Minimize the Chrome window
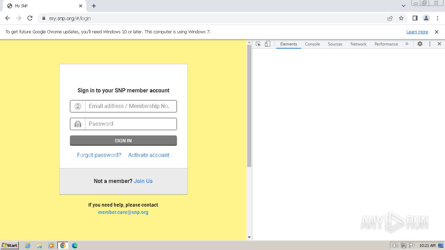445x250 pixels. tap(416, 3)
